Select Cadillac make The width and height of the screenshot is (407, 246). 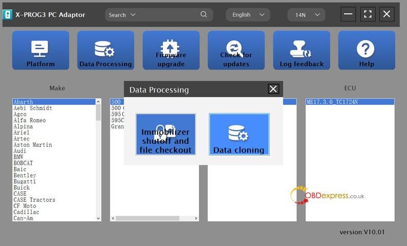(x=54, y=212)
